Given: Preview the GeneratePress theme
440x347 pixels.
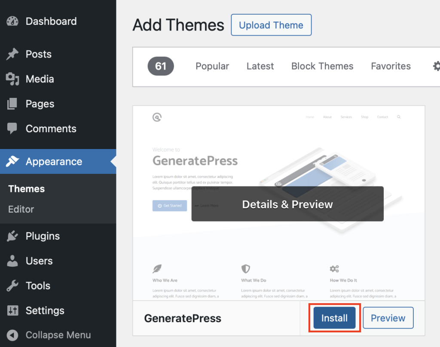Looking at the screenshot, I should click(388, 318).
